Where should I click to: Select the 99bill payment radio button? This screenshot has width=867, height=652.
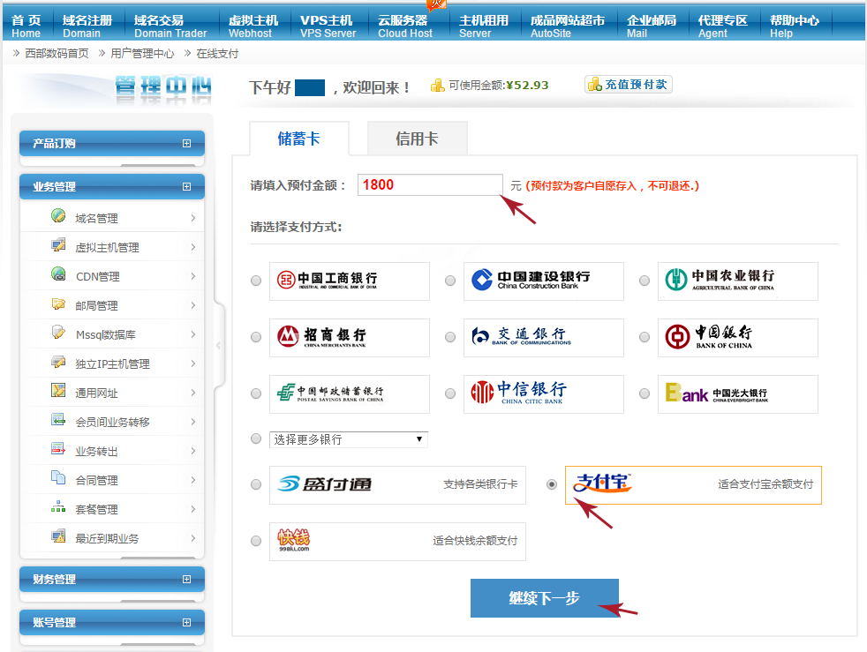coord(256,541)
